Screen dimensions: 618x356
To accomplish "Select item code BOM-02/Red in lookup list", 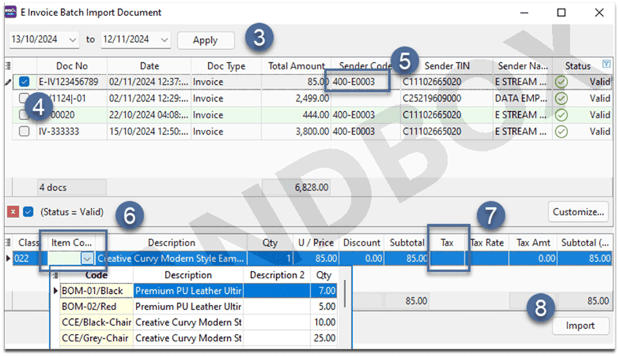I will 97,306.
